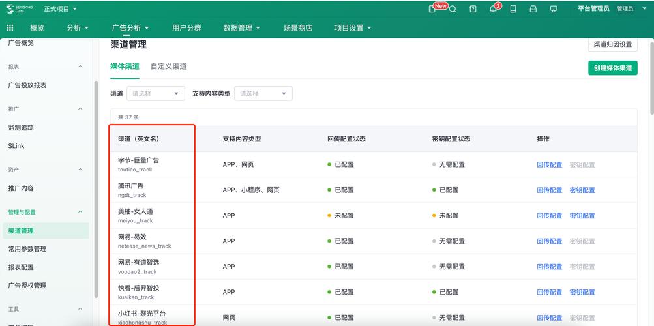Open the notifications bell icon

(x=493, y=8)
